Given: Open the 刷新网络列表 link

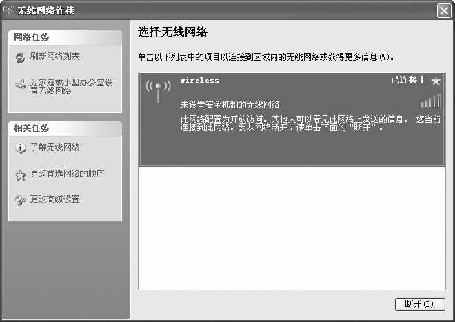Looking at the screenshot, I should tap(54, 57).
